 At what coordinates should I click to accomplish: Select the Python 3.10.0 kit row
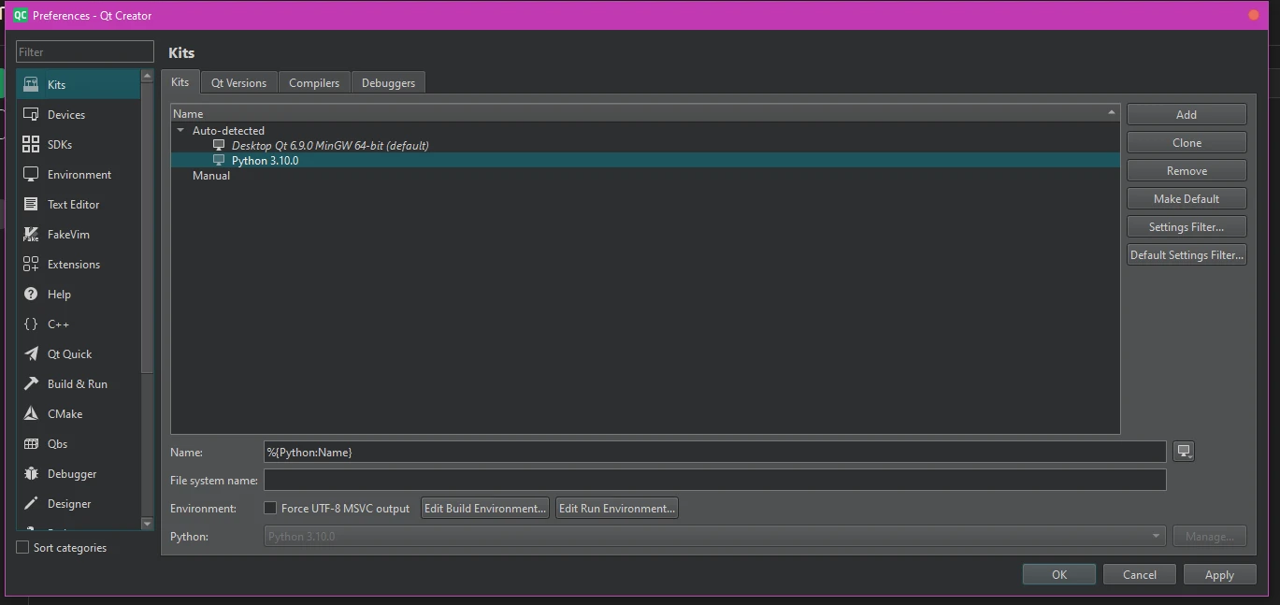[645, 160]
